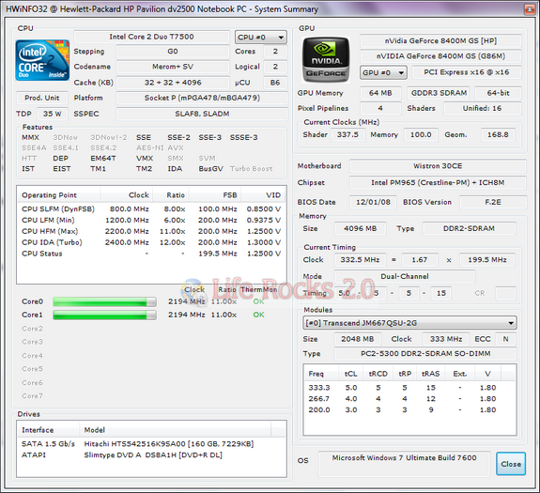540x493 pixels.
Task: Click the Memory Size 4096 MB field
Action: pyautogui.click(x=361, y=228)
